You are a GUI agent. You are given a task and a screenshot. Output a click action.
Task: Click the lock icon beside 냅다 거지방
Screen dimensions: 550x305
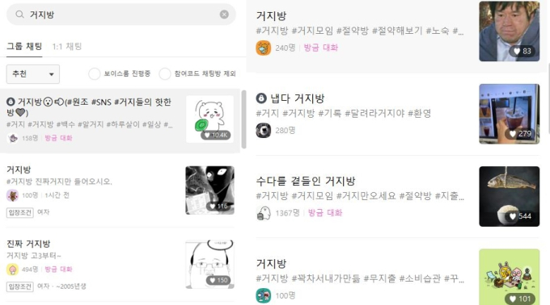261,98
